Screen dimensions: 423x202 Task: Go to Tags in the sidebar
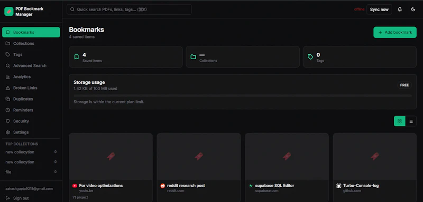31,54
